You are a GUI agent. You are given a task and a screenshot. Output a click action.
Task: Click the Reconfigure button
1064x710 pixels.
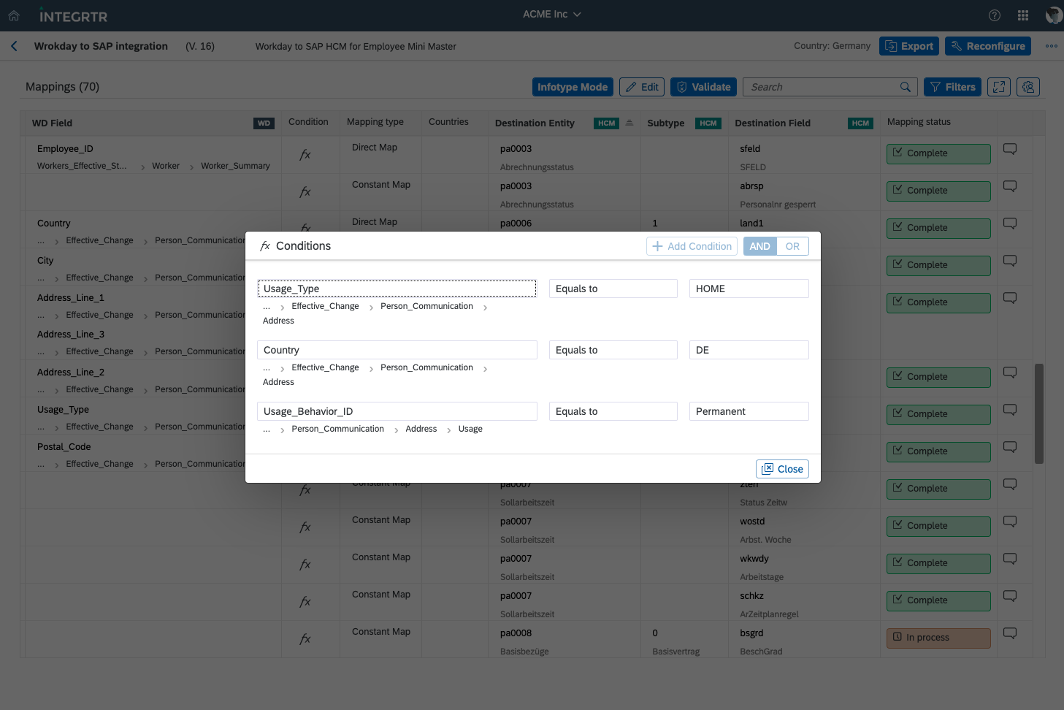(988, 45)
